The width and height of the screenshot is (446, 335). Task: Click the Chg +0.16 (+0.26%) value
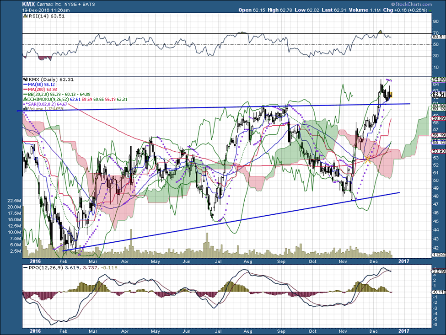coord(405,10)
